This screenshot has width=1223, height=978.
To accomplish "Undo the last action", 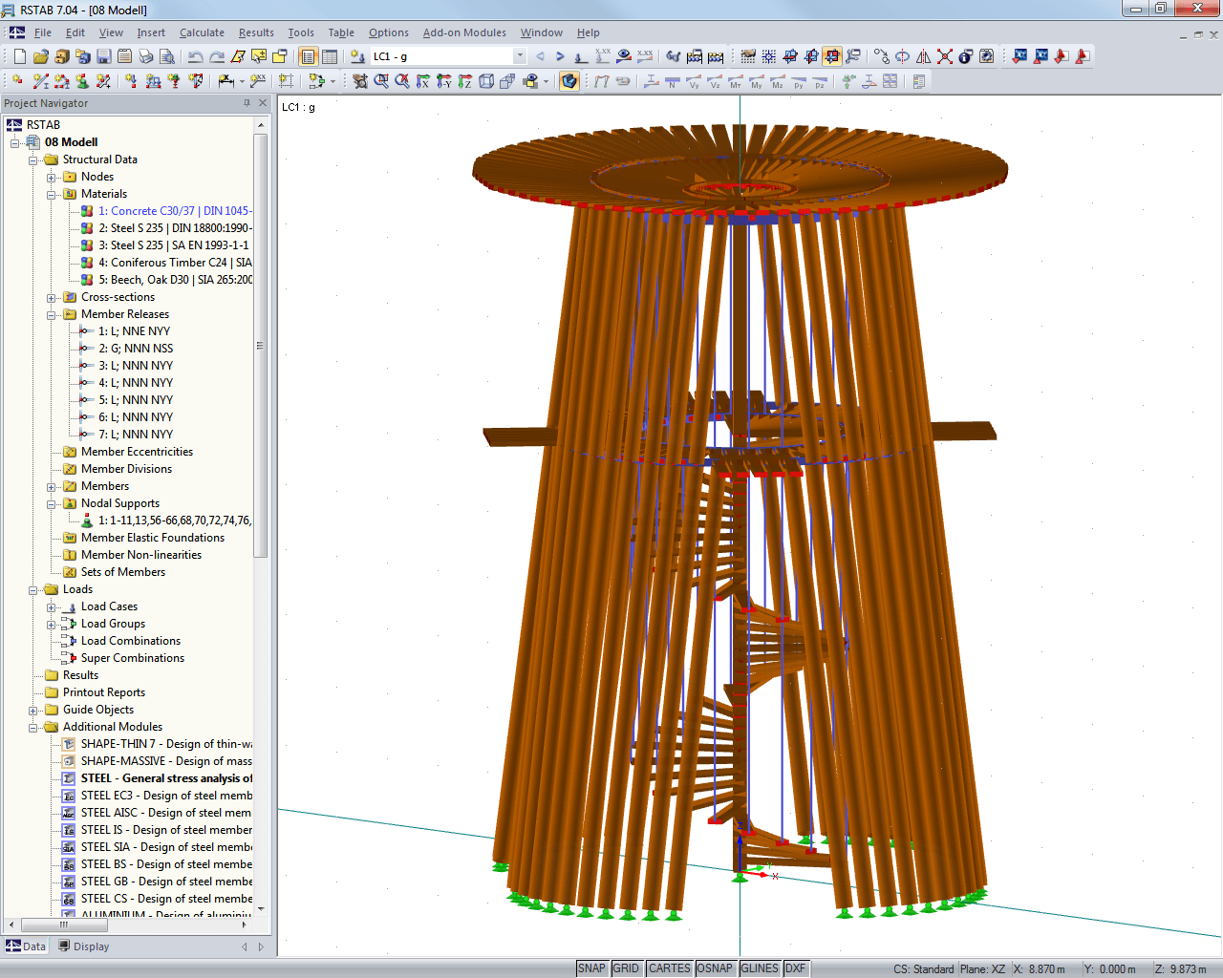I will tap(194, 57).
